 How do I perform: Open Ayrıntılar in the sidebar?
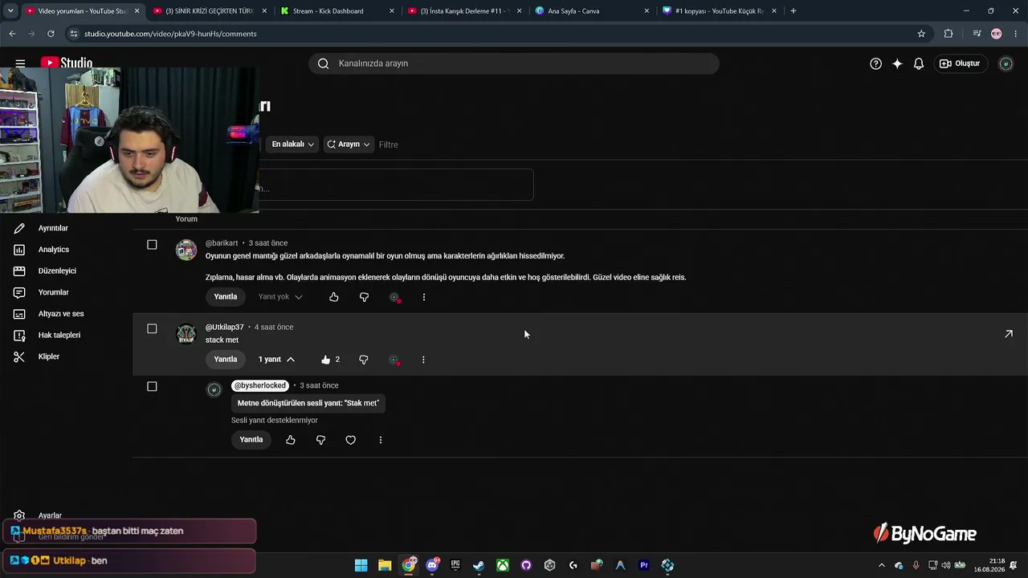coord(53,228)
